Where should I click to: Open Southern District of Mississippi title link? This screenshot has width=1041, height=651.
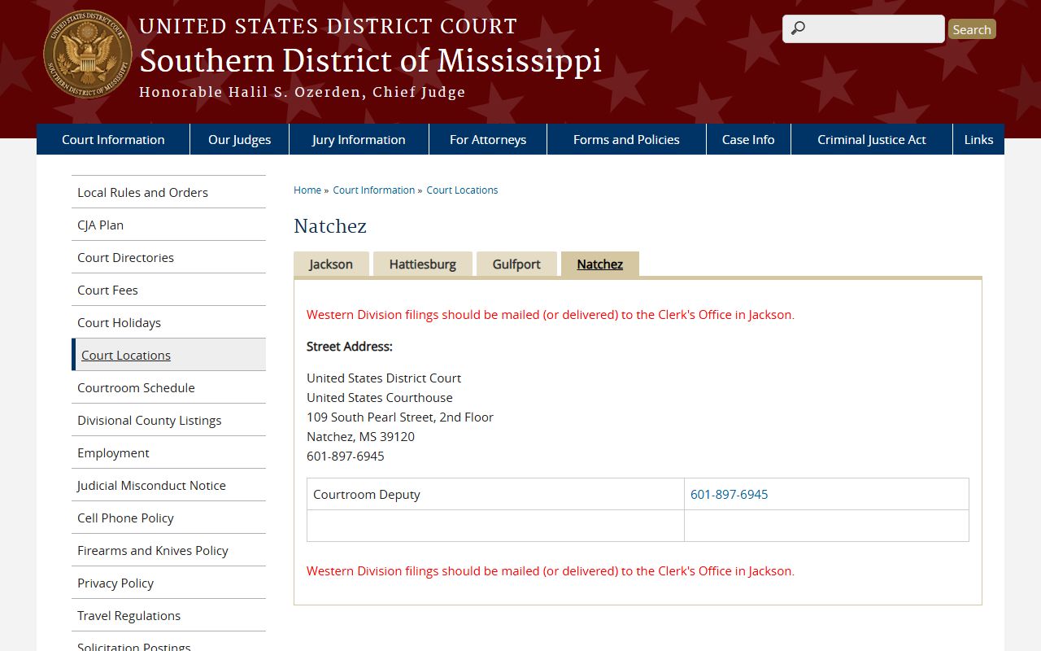pos(371,61)
